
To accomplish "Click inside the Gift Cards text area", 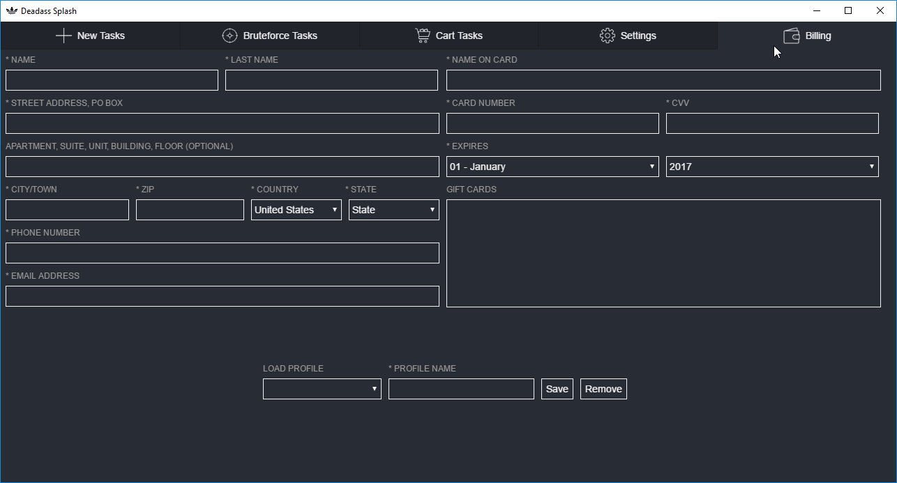I will [663, 253].
